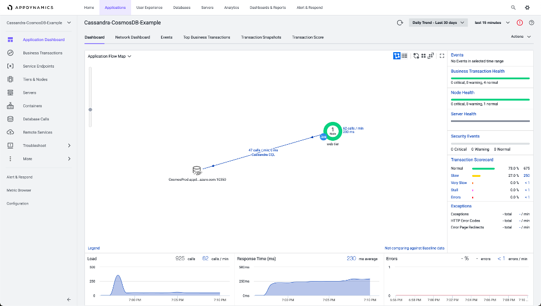Image resolution: width=541 pixels, height=306 pixels.
Task: Open the Exceptions link
Action: pyautogui.click(x=461, y=206)
